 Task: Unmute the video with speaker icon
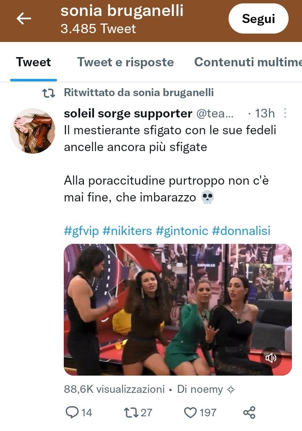(271, 358)
